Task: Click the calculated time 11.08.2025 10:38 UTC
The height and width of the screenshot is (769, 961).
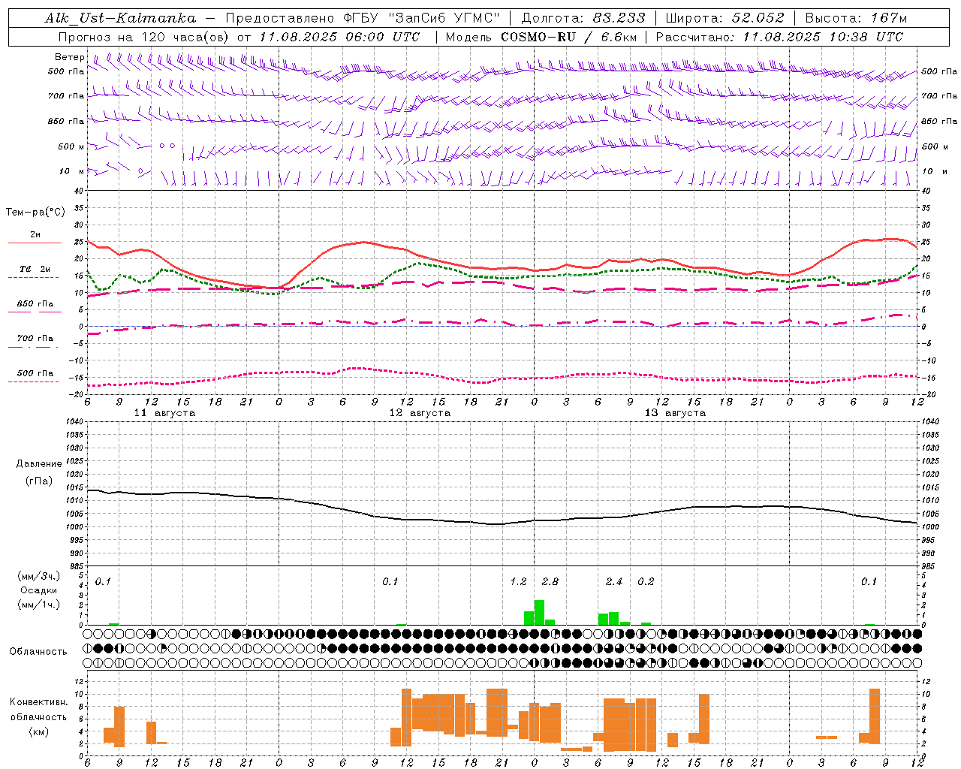Action: pyautogui.click(x=823, y=37)
